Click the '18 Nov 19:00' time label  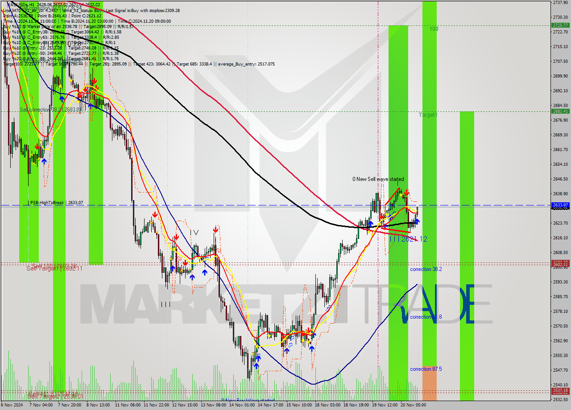coord(356,405)
